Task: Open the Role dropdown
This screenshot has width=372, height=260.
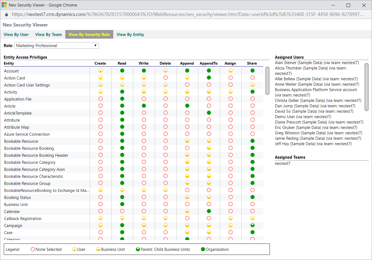Action: [57, 45]
